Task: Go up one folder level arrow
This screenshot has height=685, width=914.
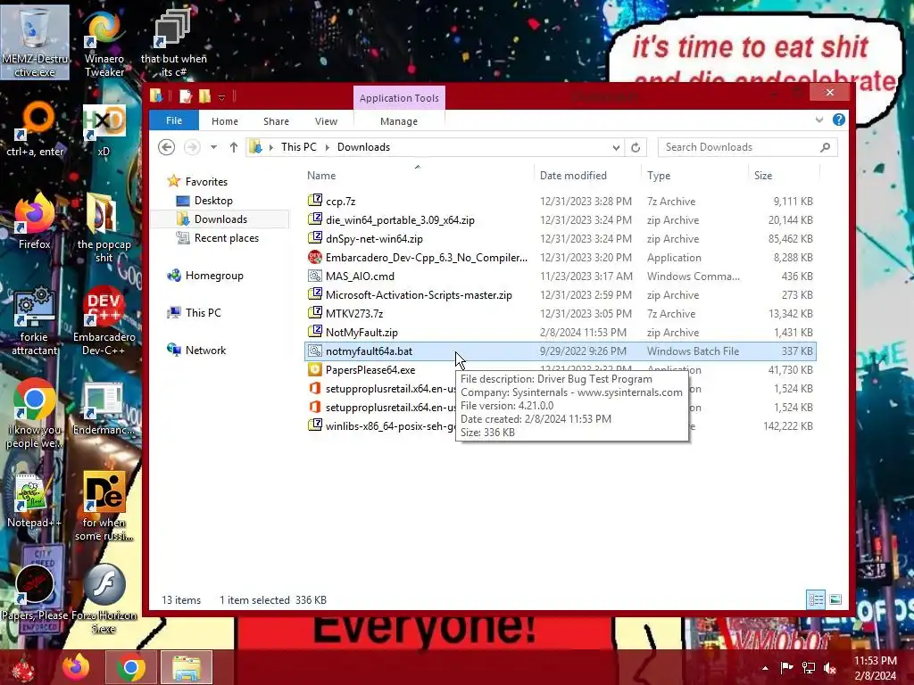Action: (234, 147)
